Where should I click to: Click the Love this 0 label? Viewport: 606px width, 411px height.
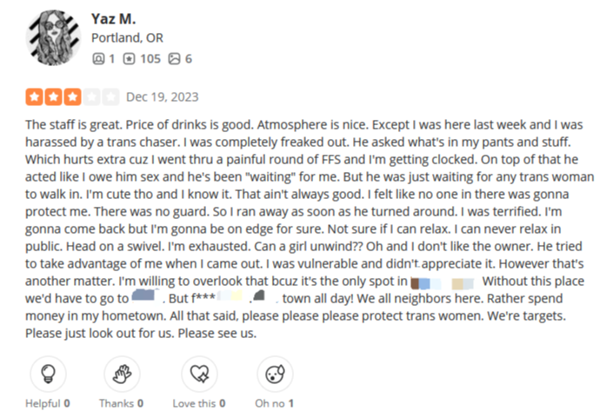(x=199, y=404)
